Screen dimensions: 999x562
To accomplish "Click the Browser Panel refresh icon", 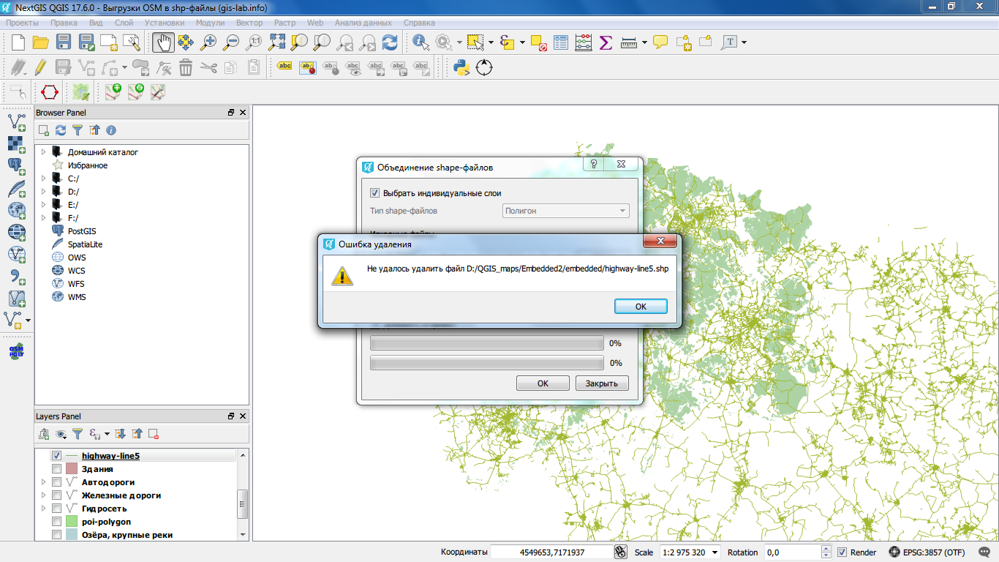I will (61, 130).
